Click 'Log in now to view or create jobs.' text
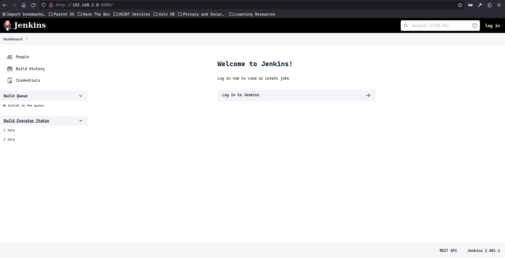The image size is (505, 258). [254, 78]
